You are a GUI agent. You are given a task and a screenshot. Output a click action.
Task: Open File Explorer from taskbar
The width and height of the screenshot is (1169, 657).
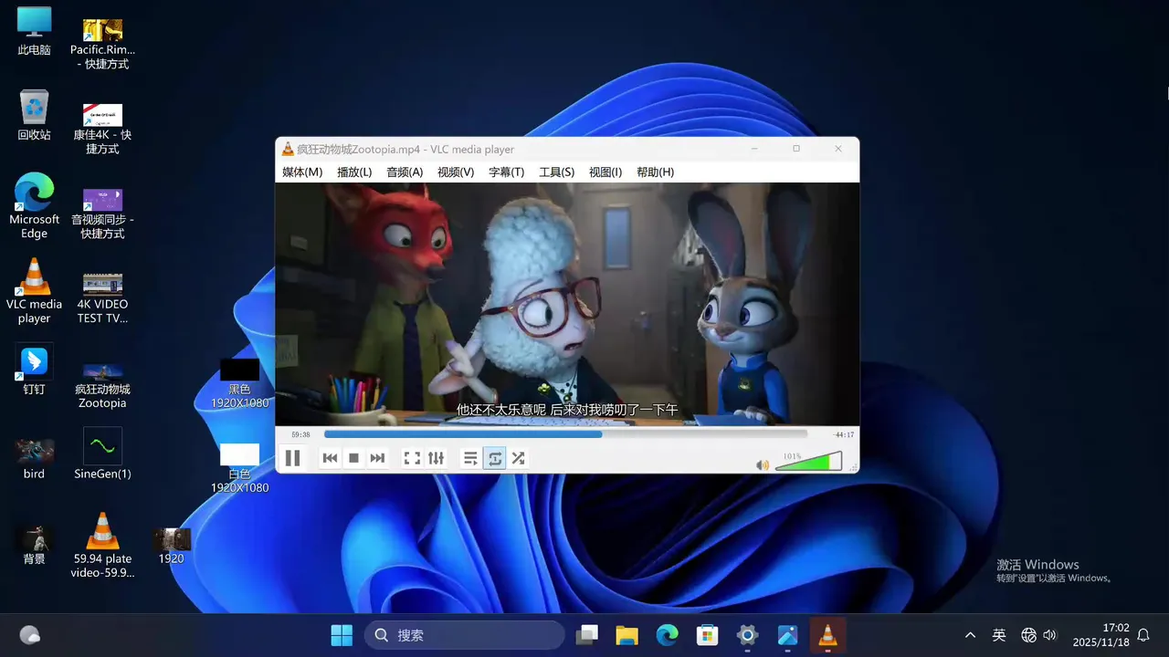coord(627,635)
